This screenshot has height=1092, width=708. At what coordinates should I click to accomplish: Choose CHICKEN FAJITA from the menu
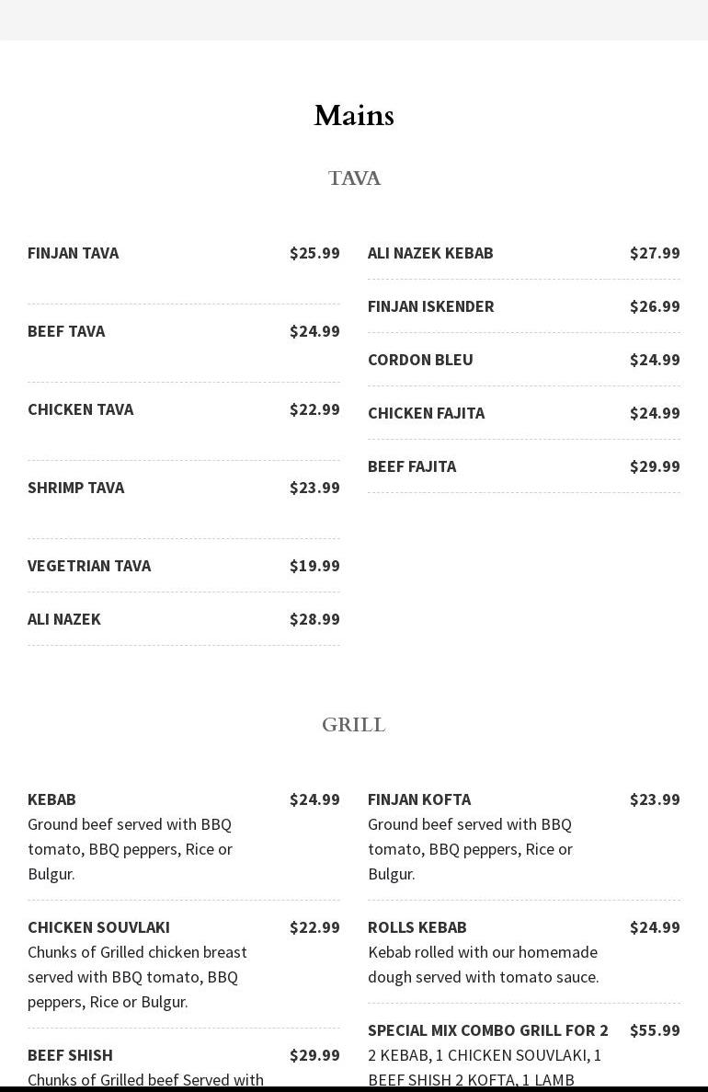tap(426, 413)
